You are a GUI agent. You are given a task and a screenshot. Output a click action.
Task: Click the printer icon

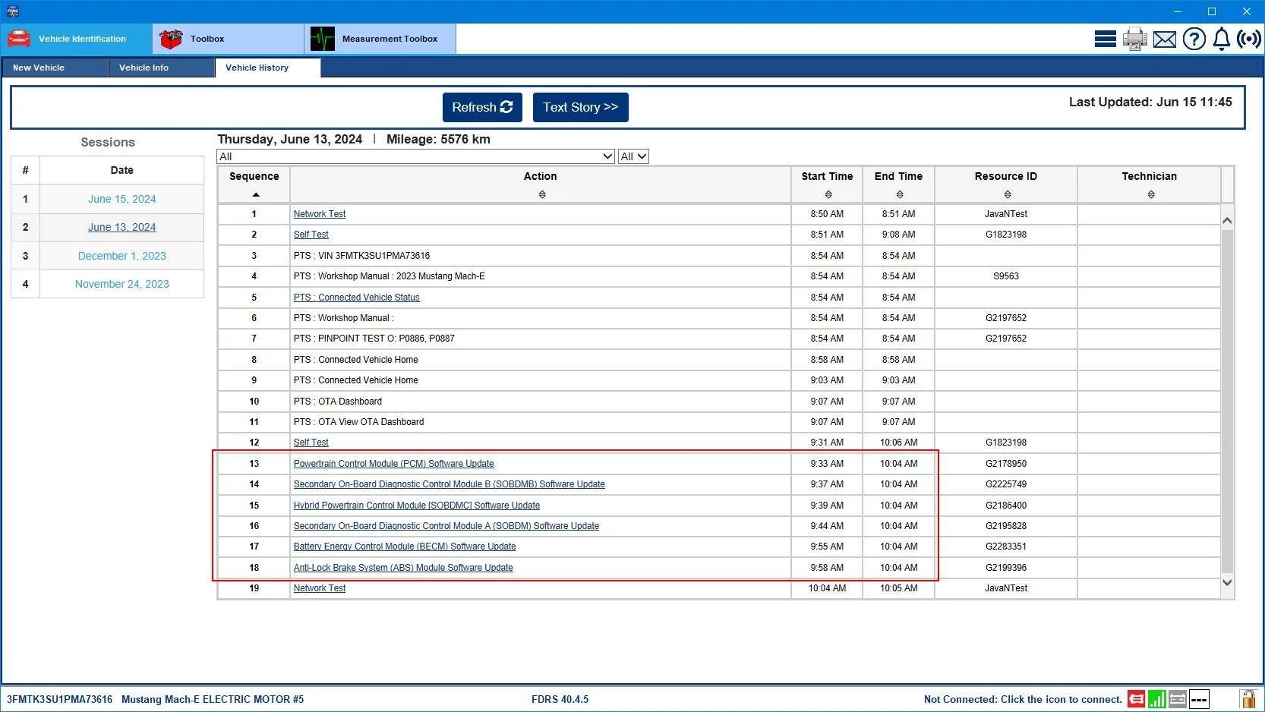point(1134,39)
